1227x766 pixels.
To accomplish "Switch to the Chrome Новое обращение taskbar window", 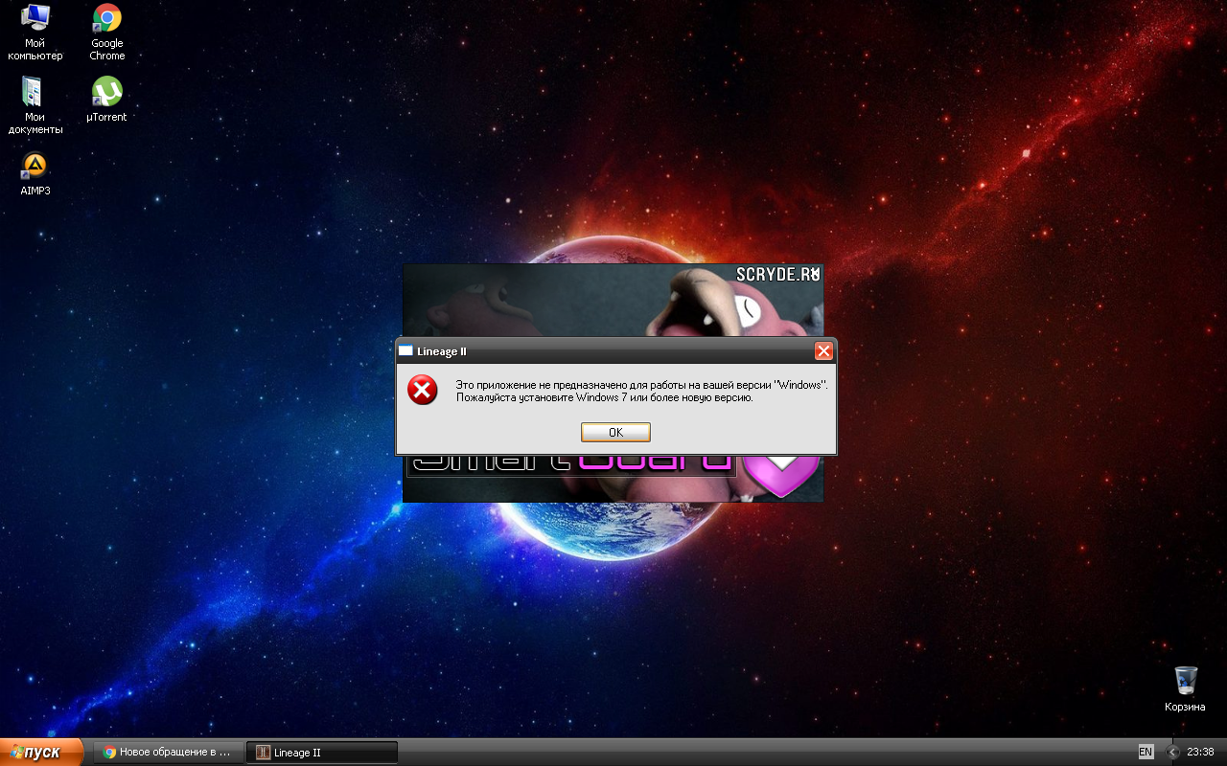I will click(168, 752).
